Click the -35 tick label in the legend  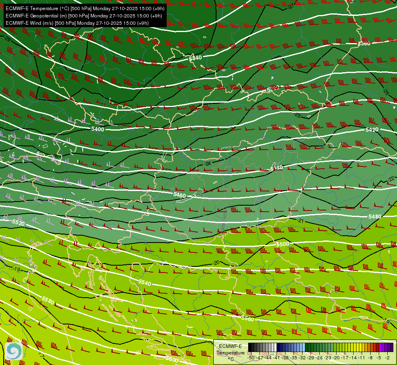[294, 358]
